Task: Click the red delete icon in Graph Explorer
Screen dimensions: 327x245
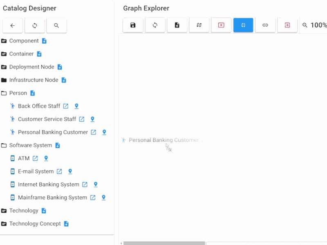Action: 221,25
